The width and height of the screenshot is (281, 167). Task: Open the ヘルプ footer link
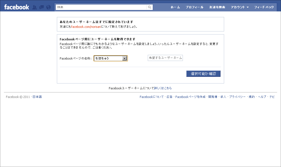[x=262, y=97]
